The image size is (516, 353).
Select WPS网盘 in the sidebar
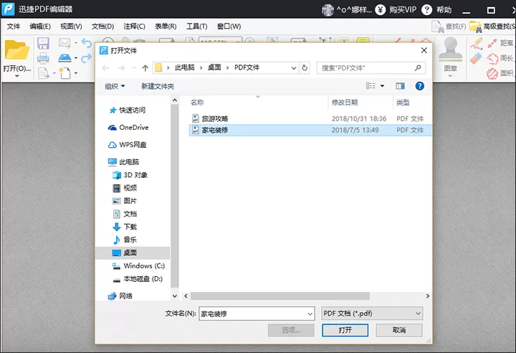[x=128, y=145]
